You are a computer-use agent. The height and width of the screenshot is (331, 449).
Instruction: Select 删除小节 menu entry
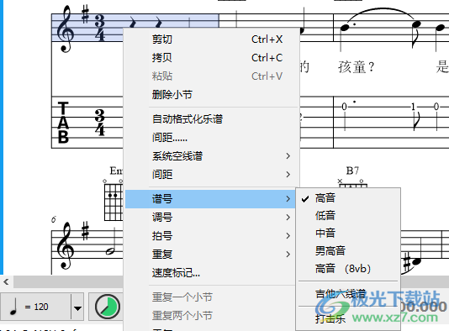pyautogui.click(x=212, y=94)
